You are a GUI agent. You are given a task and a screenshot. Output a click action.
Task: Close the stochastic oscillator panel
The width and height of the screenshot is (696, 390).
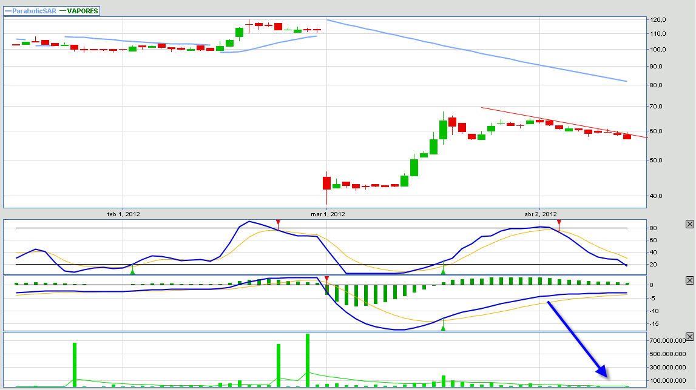(689, 224)
